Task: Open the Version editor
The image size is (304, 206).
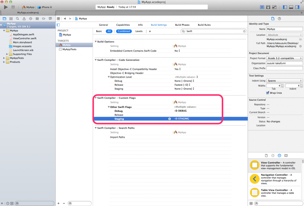Action: pyautogui.click(x=274, y=7)
